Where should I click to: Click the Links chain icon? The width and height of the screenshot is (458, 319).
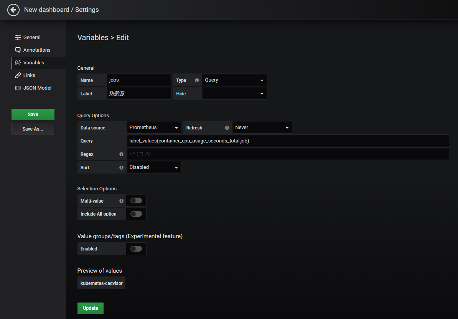[x=18, y=75]
